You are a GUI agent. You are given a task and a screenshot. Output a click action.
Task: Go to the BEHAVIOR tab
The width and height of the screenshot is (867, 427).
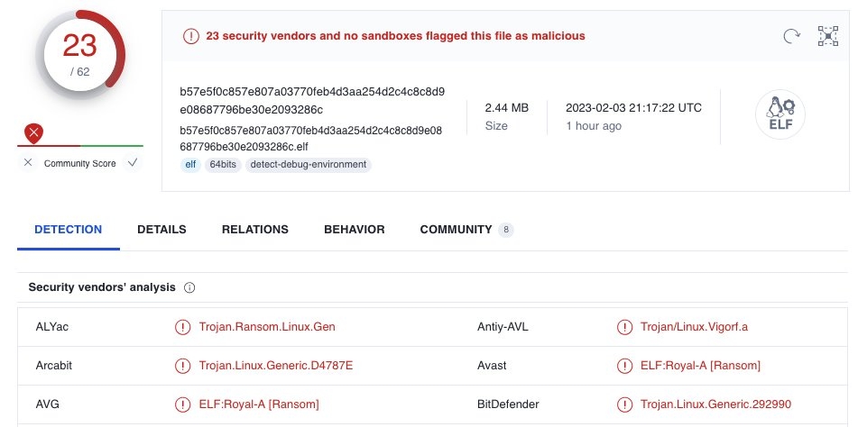pyautogui.click(x=355, y=230)
